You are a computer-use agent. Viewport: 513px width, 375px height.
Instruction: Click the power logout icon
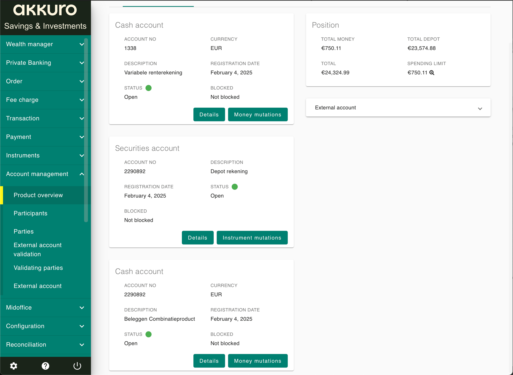click(77, 366)
